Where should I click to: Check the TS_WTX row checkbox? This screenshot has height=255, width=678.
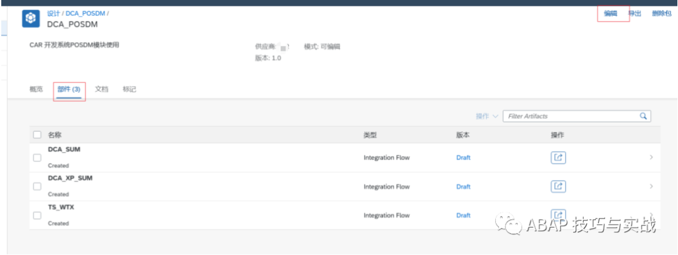pos(37,215)
